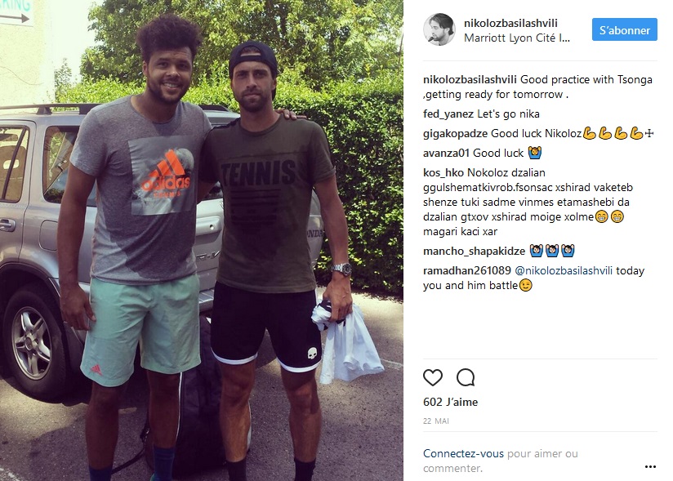Click Connectez-vous login link

tap(463, 453)
